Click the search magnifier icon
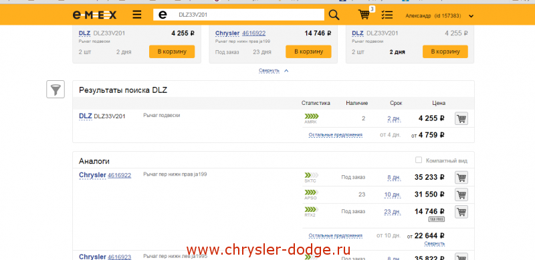Viewport: 535px width, 260px height. 334,15
